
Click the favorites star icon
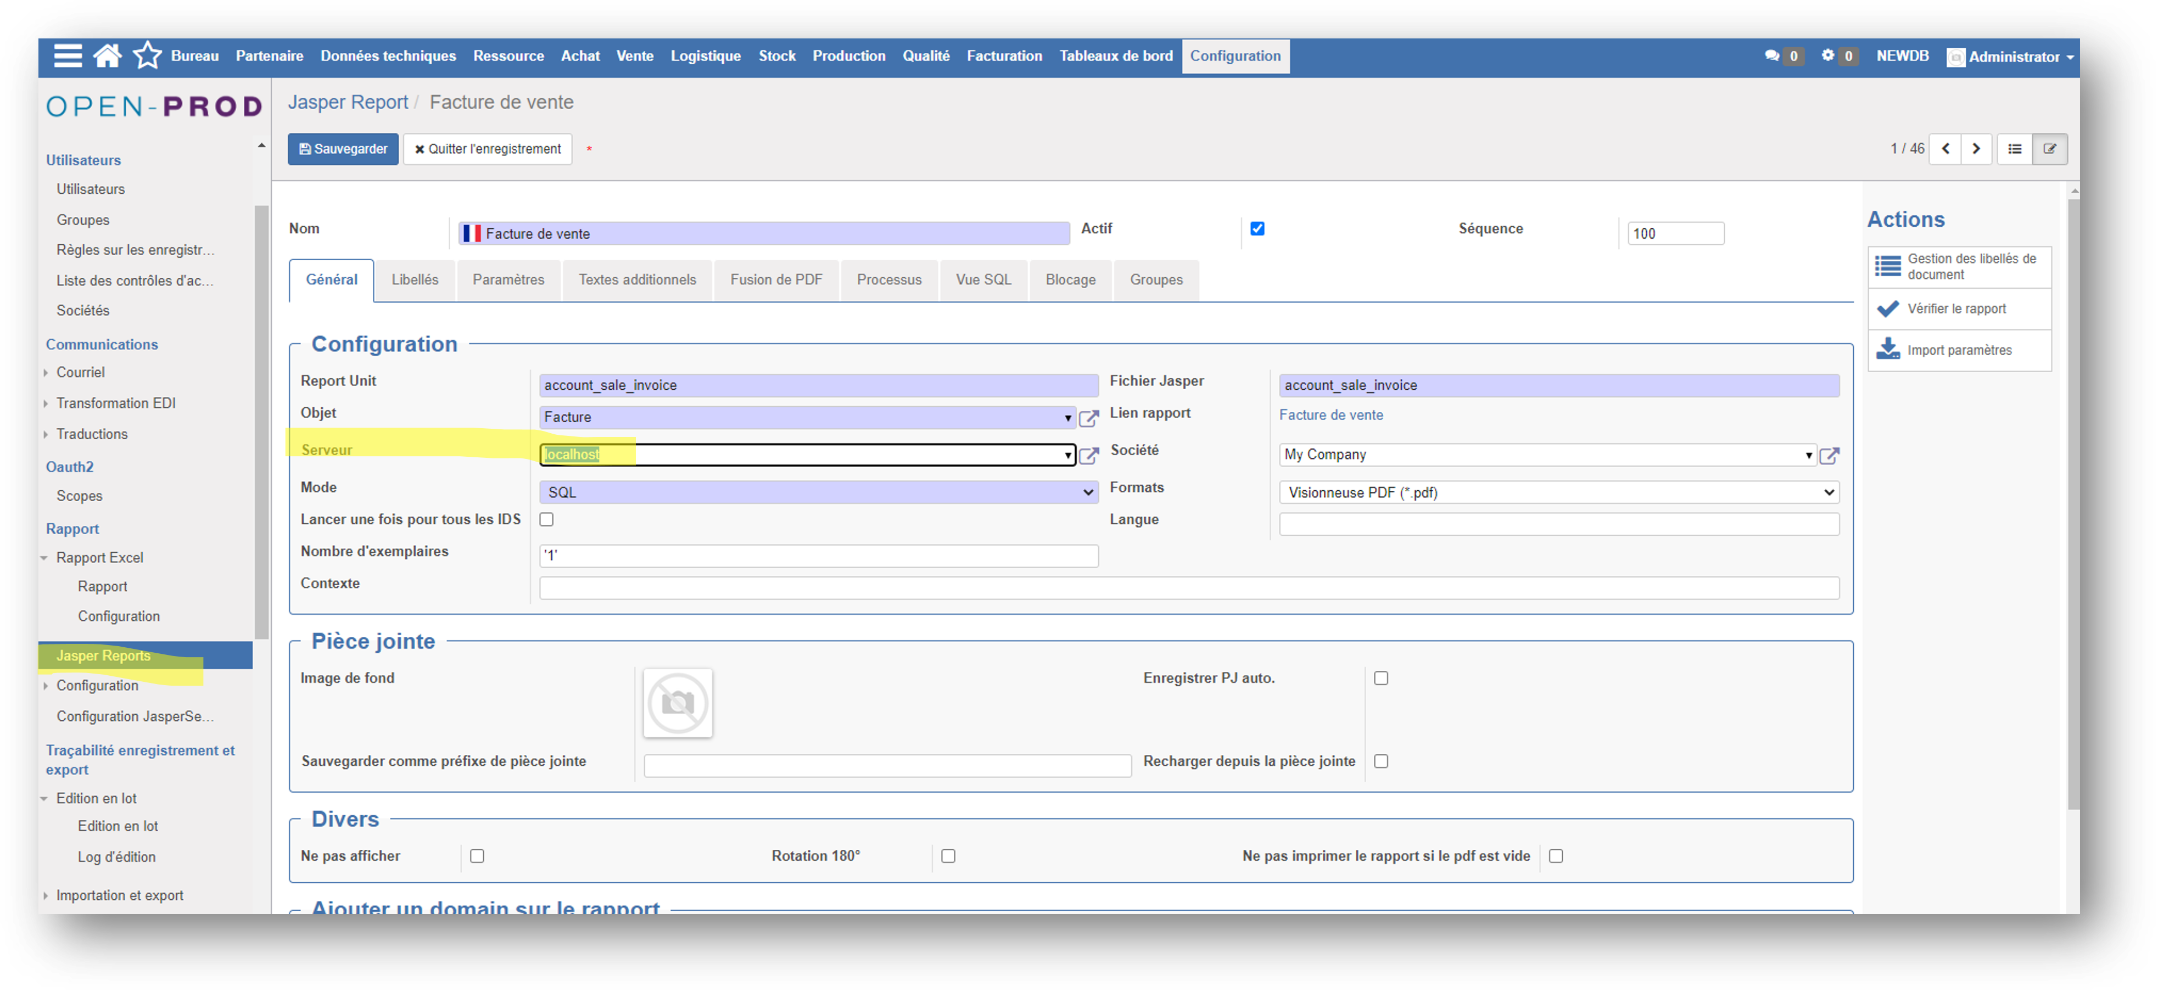tap(148, 55)
